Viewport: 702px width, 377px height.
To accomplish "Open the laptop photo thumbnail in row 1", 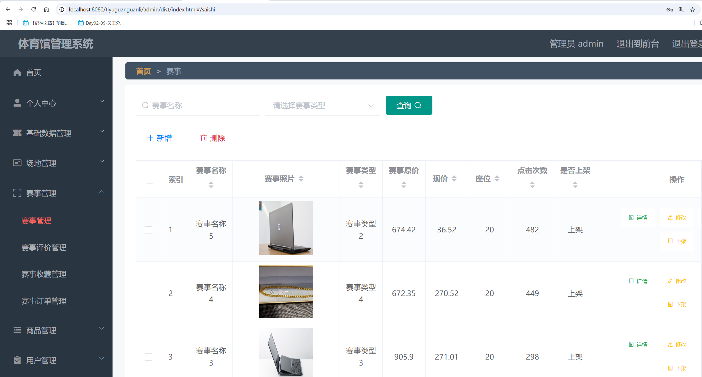I will (286, 228).
